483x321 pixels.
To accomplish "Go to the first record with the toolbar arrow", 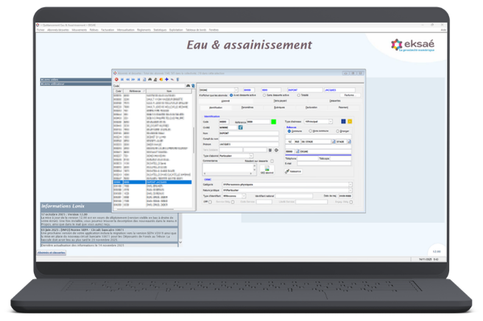I will coord(121,79).
